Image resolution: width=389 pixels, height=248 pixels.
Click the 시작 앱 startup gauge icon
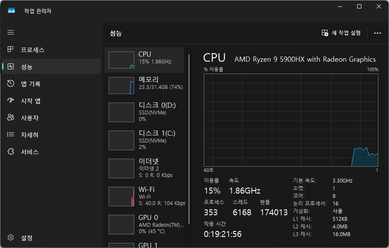point(11,101)
